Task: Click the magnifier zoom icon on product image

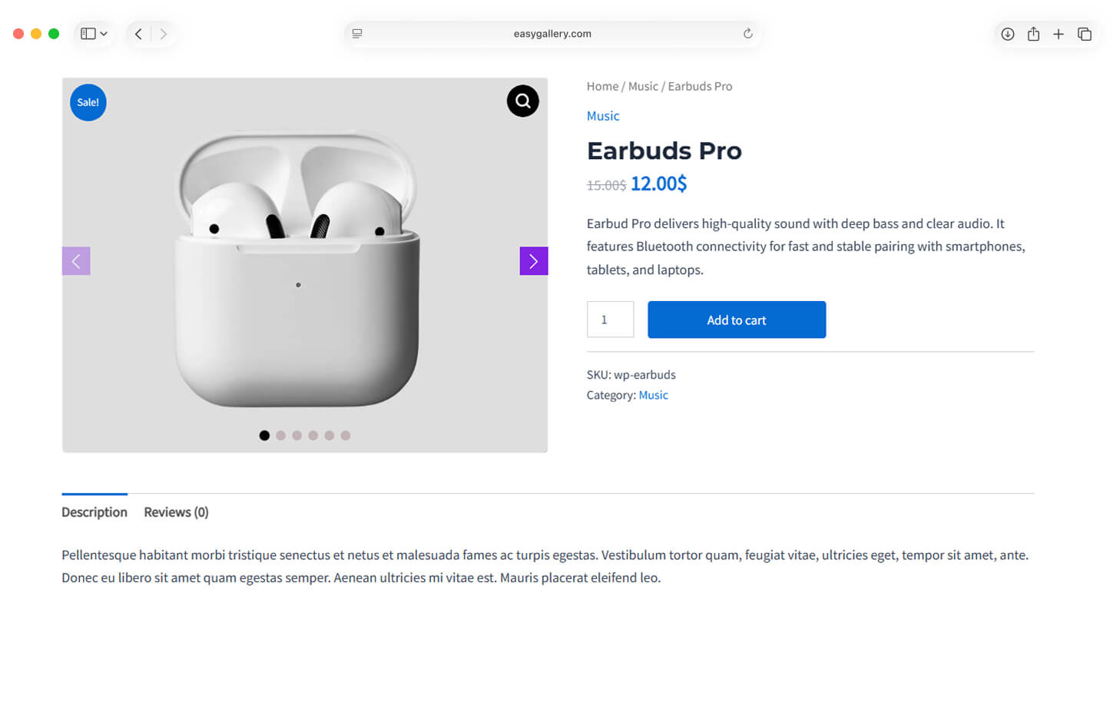Action: [522, 101]
